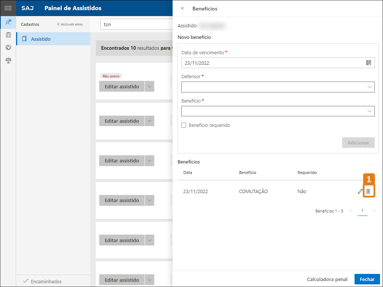
Task: Expand dropdown arrow next to Réu preso Editar assistido
Action: click(149, 86)
